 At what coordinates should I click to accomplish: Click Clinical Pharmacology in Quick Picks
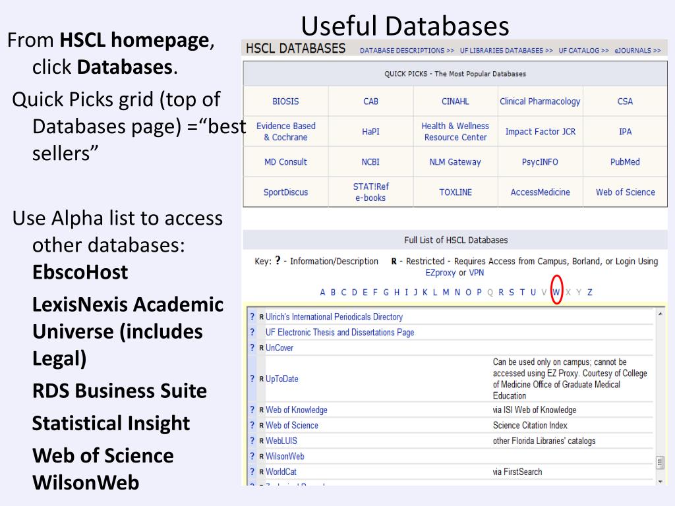click(540, 101)
